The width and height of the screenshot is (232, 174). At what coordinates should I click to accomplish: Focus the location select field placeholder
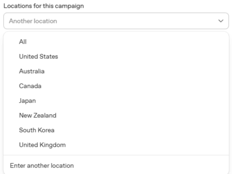[33, 21]
